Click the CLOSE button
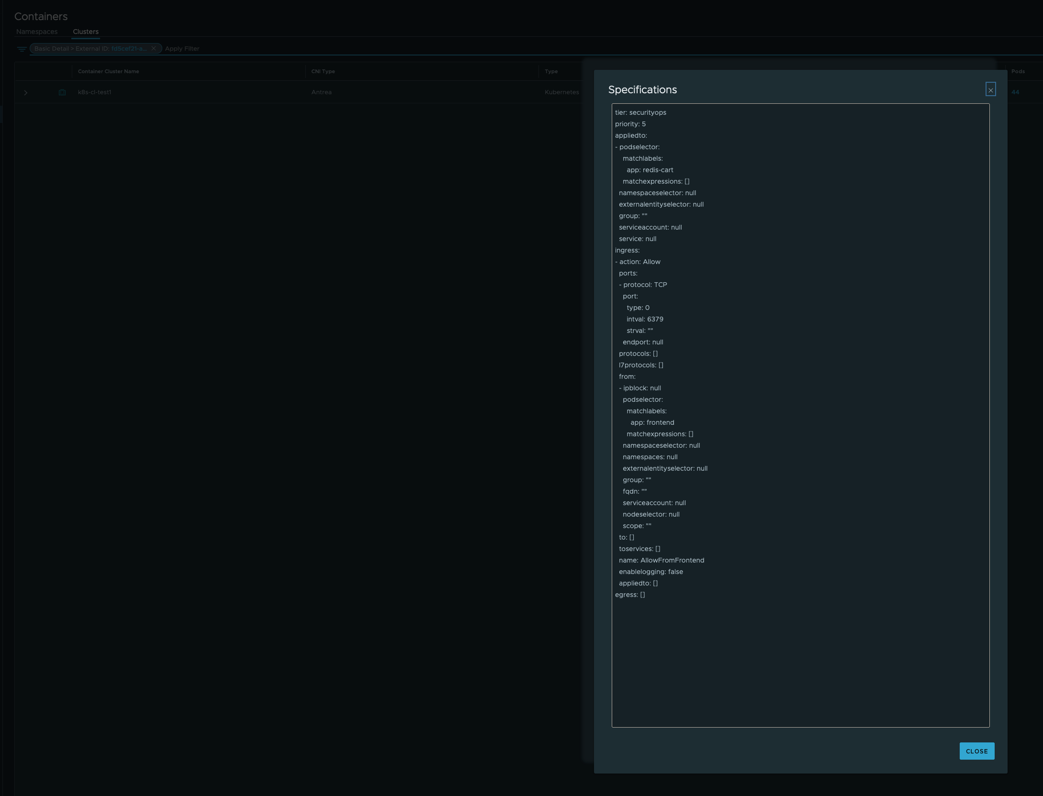The width and height of the screenshot is (1043, 796). (x=976, y=751)
